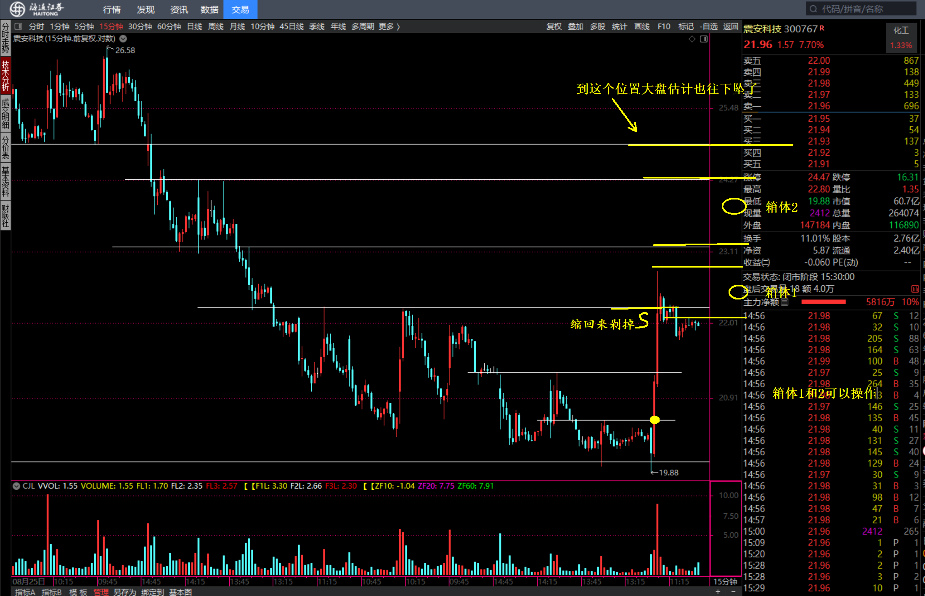Open the 数据 menu
The height and width of the screenshot is (596, 925).
point(209,9)
